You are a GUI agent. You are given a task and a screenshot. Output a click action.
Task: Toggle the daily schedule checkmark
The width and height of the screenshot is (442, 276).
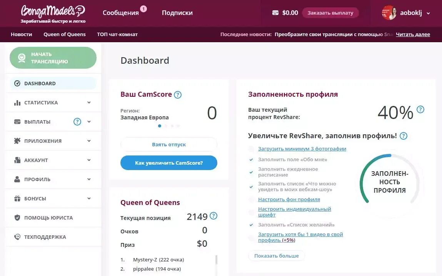pos(251,172)
